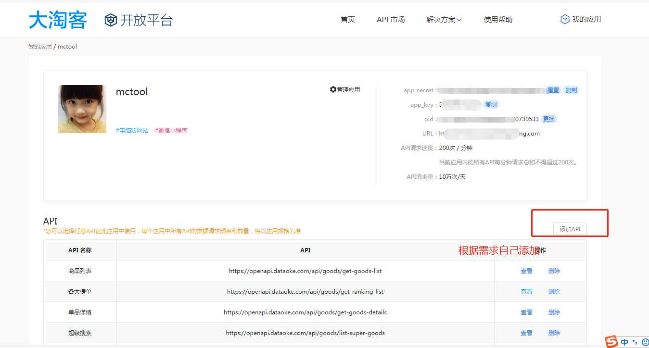
Task: Click the Sogou input method S icon
Action: (x=611, y=342)
